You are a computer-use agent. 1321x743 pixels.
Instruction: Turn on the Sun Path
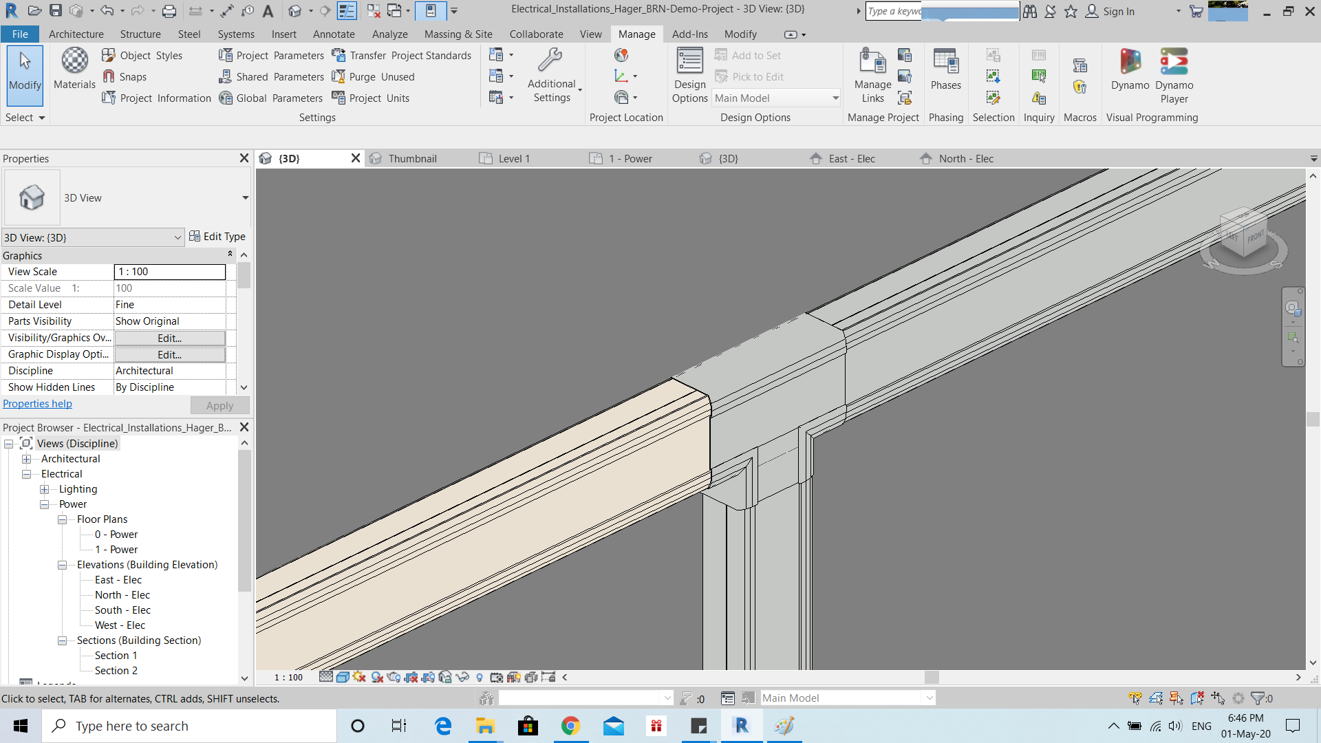(x=360, y=677)
